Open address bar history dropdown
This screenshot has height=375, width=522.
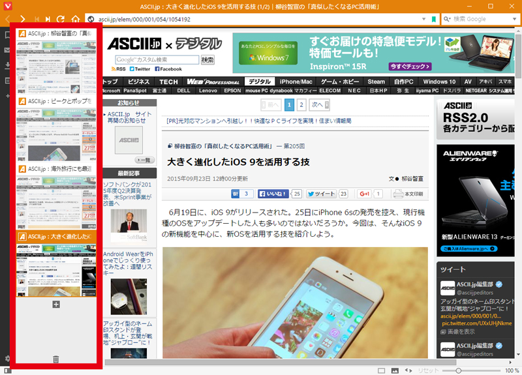[x=423, y=20]
